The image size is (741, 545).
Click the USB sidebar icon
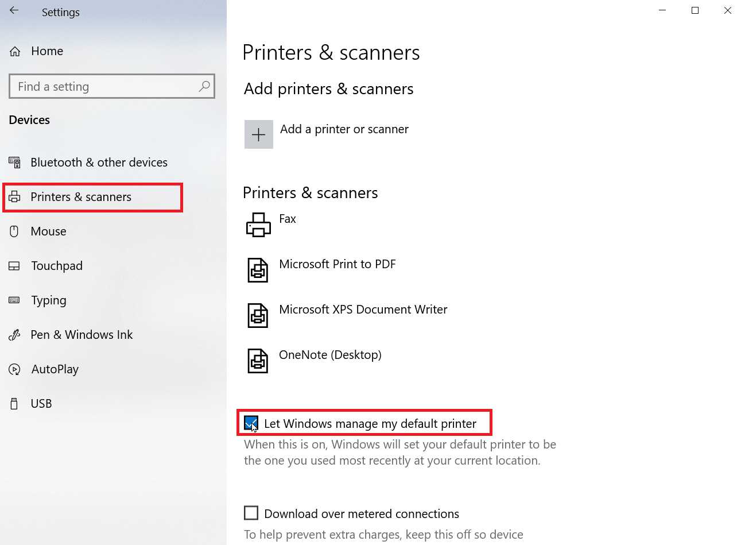[14, 404]
